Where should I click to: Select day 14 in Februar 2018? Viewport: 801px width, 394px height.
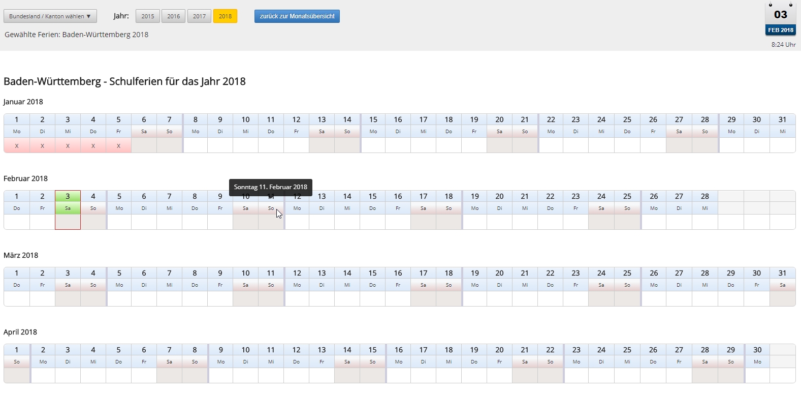(347, 196)
